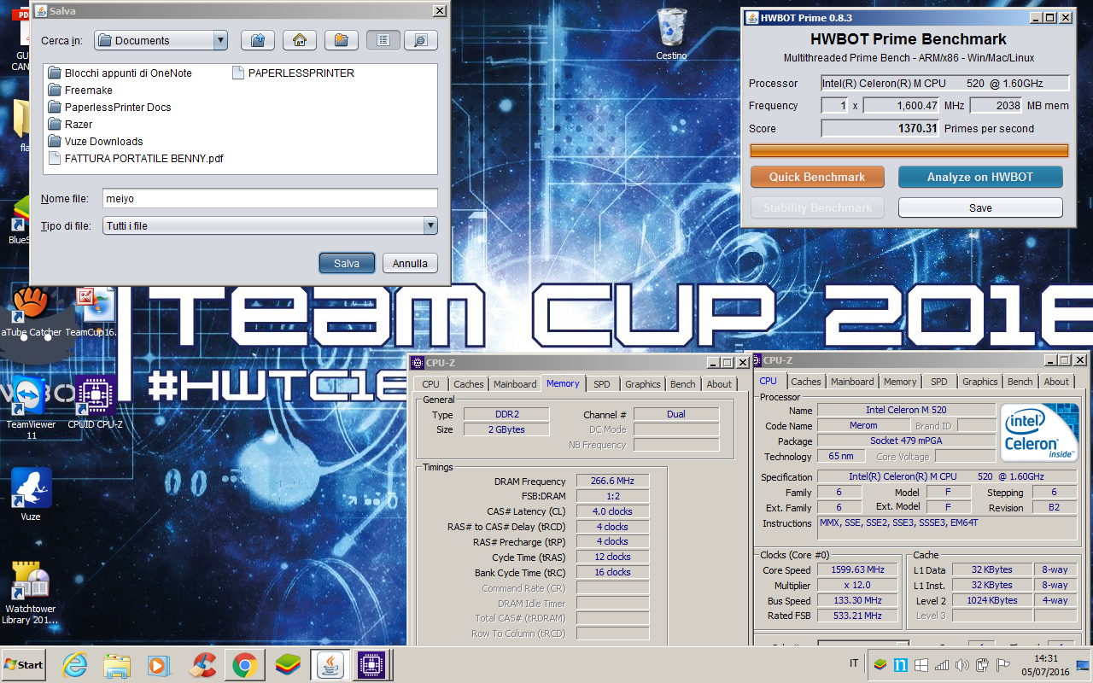Open the Cestino recycle bin icon
Image resolution: width=1093 pixels, height=683 pixels.
coord(672,34)
